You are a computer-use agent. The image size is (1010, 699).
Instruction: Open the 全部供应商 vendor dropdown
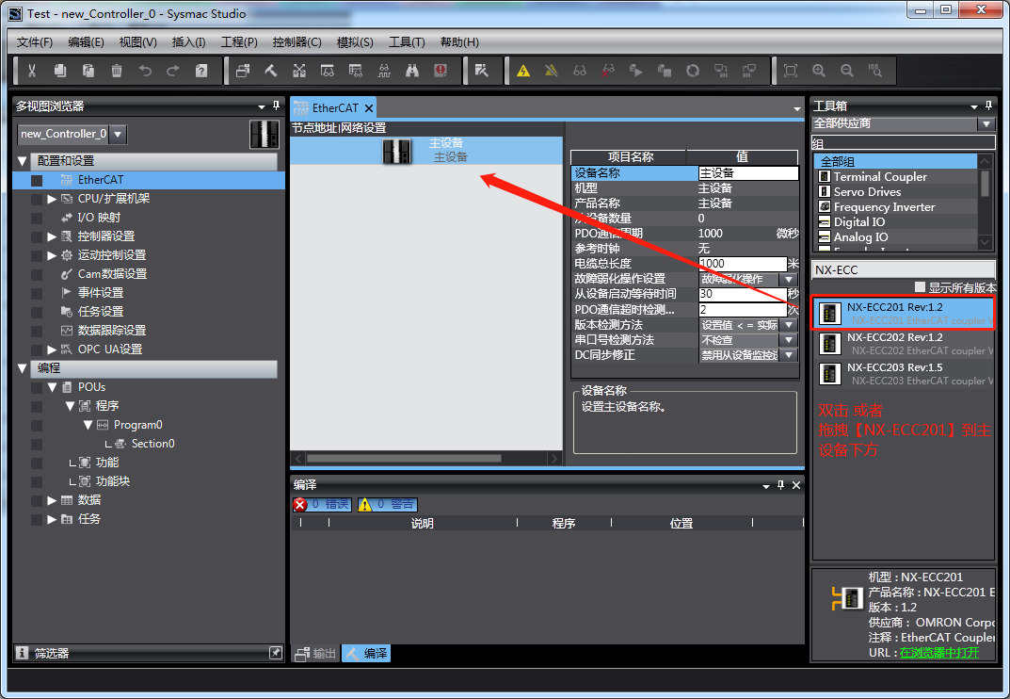point(986,123)
